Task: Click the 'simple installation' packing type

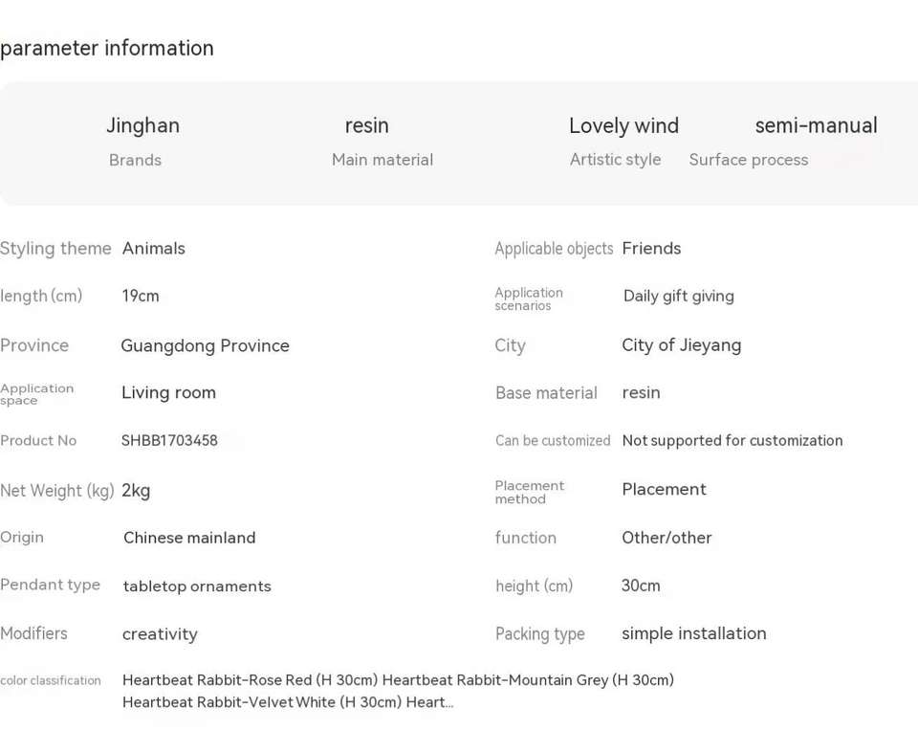Action: tap(693, 633)
